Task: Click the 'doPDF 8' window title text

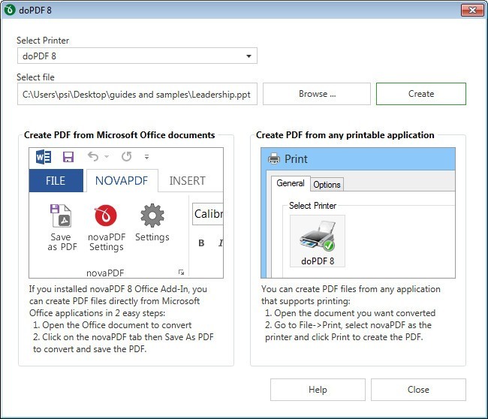Action: coord(35,11)
